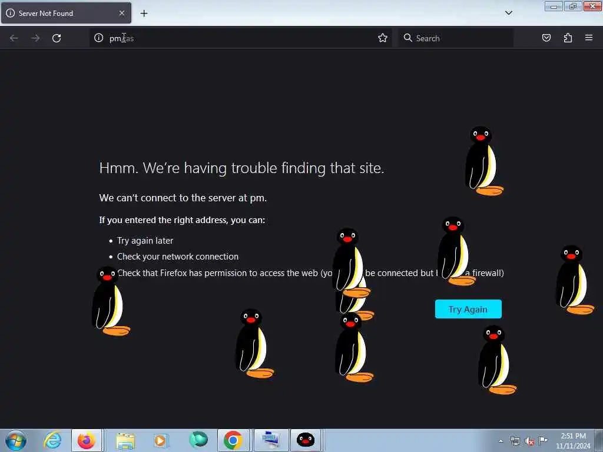Click the heading 'Hmm. We're having trouble finding that site.'
This screenshot has width=603, height=452.
241,168
